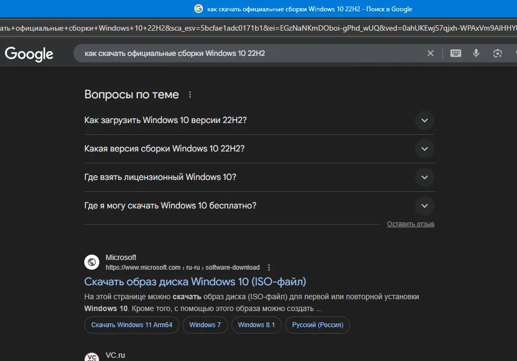
Task: Expand Где я могу скачать Windows 10 бесплатно
Action: (x=424, y=206)
